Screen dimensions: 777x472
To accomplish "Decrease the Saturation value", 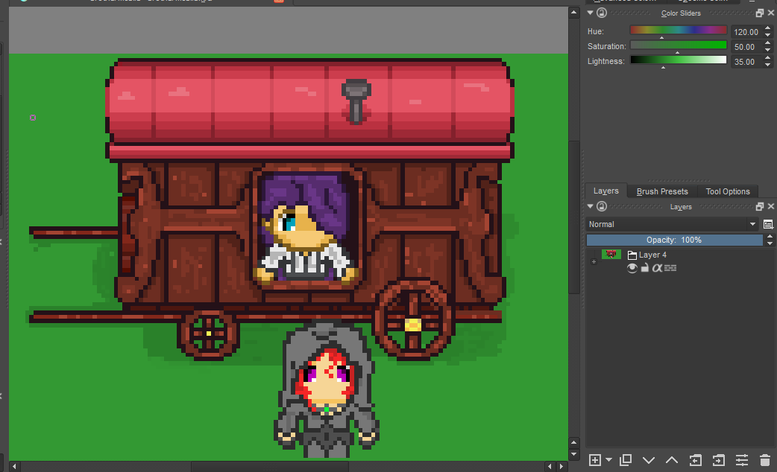I will coord(767,50).
